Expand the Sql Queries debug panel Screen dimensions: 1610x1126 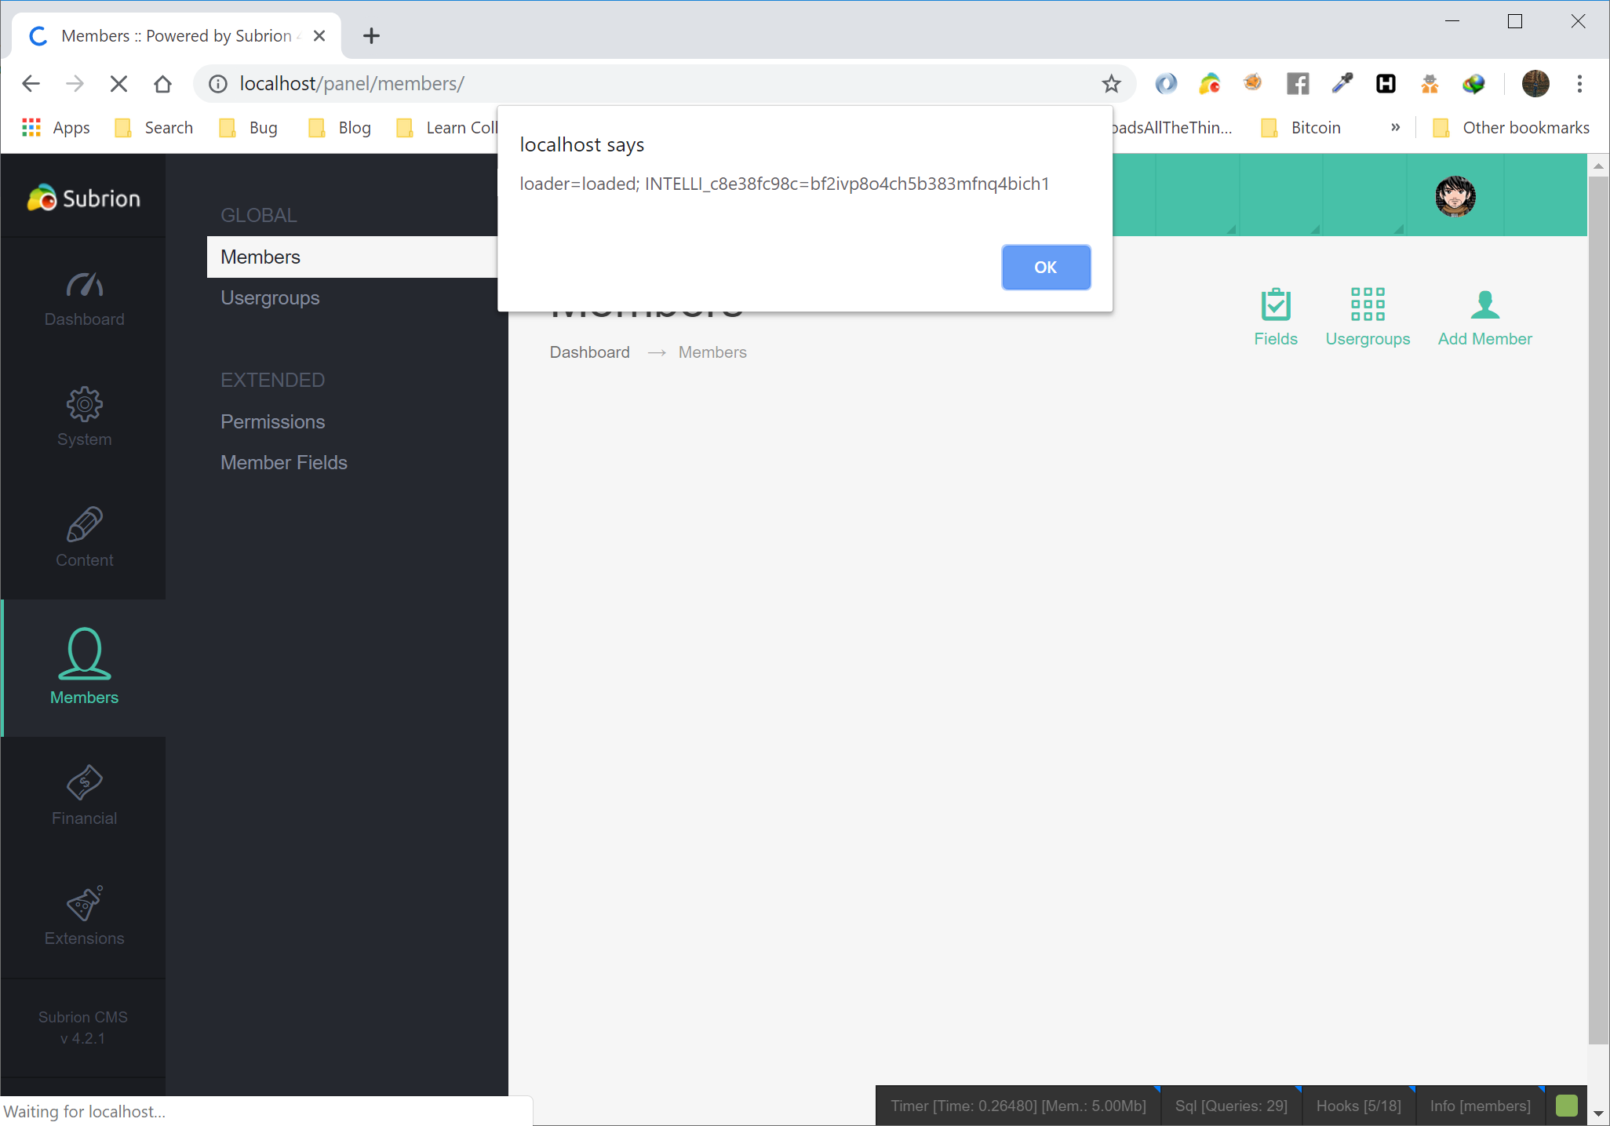pyautogui.click(x=1230, y=1106)
